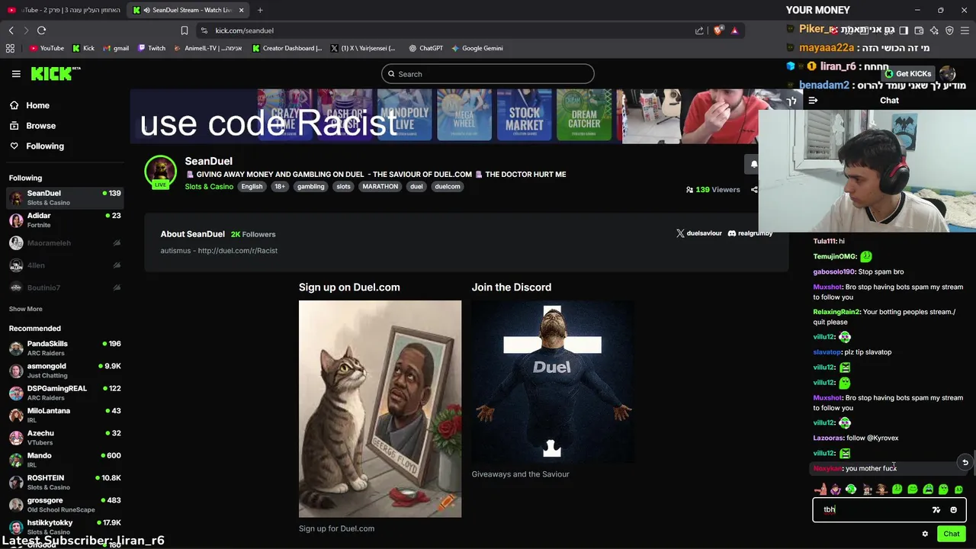Click the 7TV icon in chat input

[x=936, y=510]
